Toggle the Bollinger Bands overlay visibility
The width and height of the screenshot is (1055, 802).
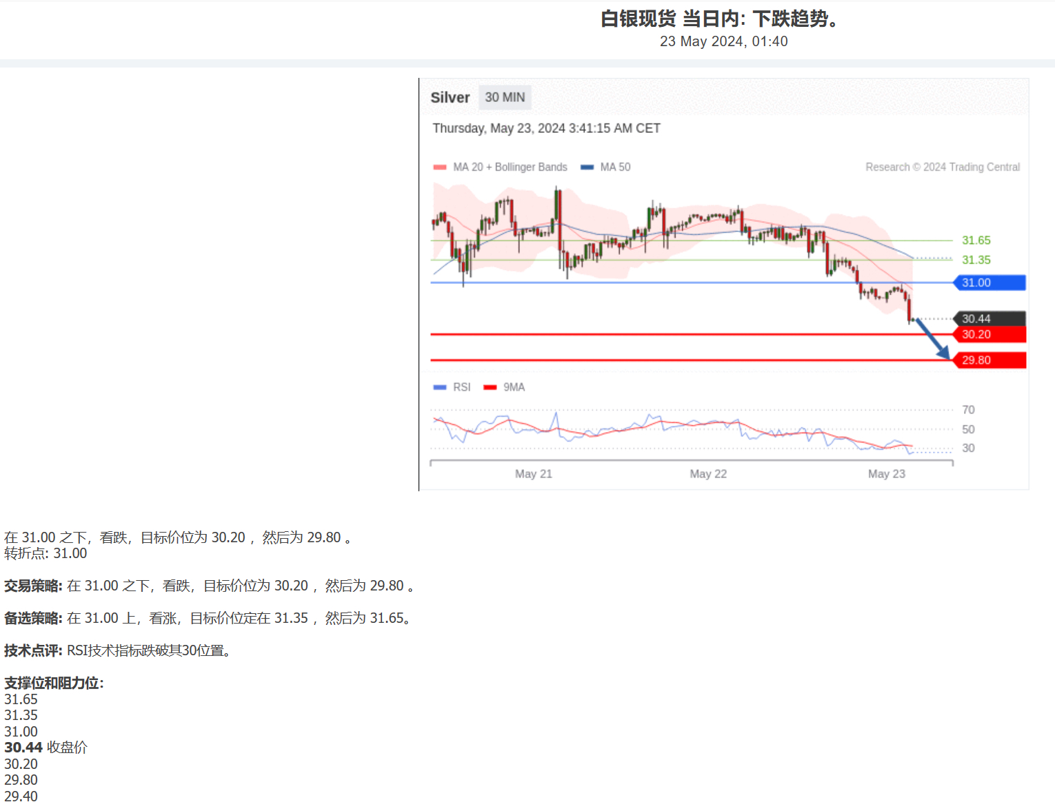(508, 167)
